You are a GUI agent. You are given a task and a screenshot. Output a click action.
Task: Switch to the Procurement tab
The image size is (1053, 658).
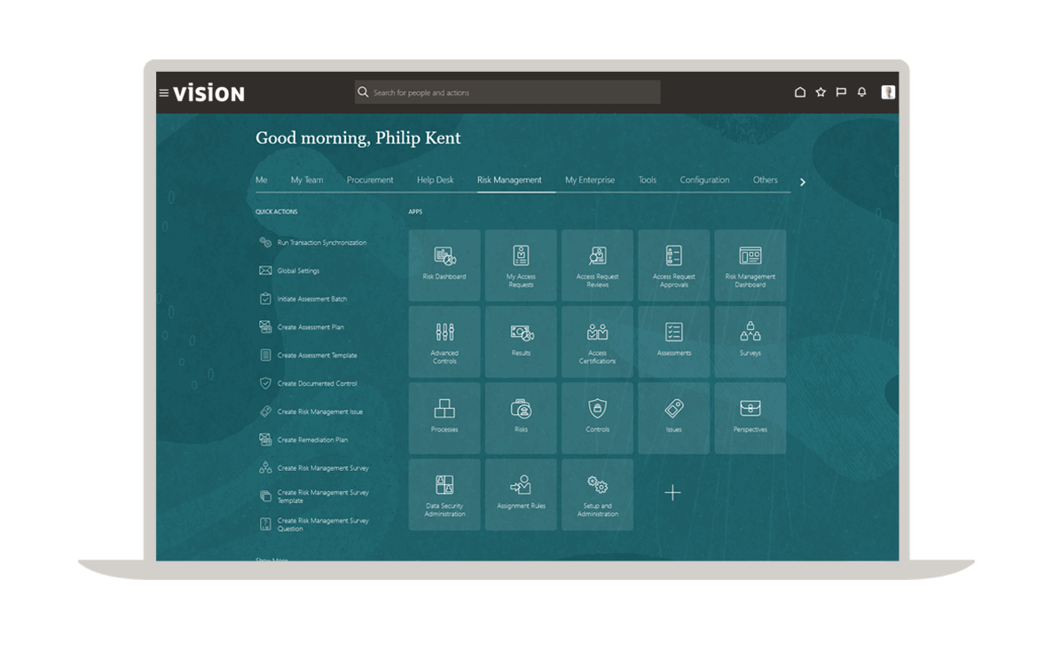coord(370,180)
